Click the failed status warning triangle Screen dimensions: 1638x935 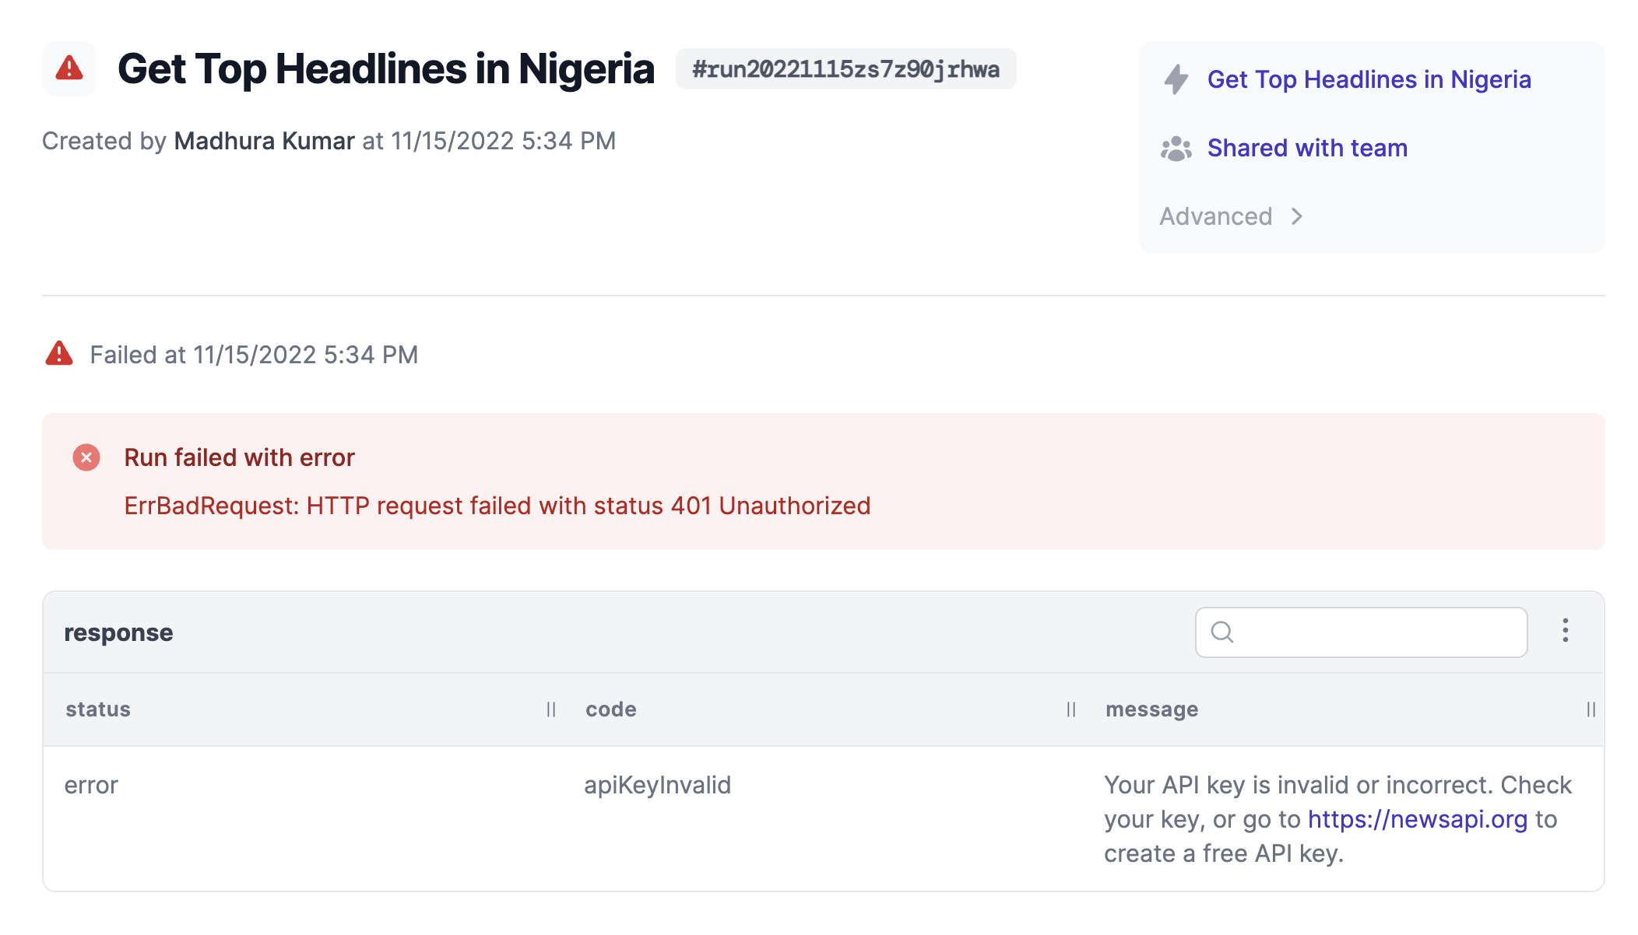pyautogui.click(x=59, y=354)
